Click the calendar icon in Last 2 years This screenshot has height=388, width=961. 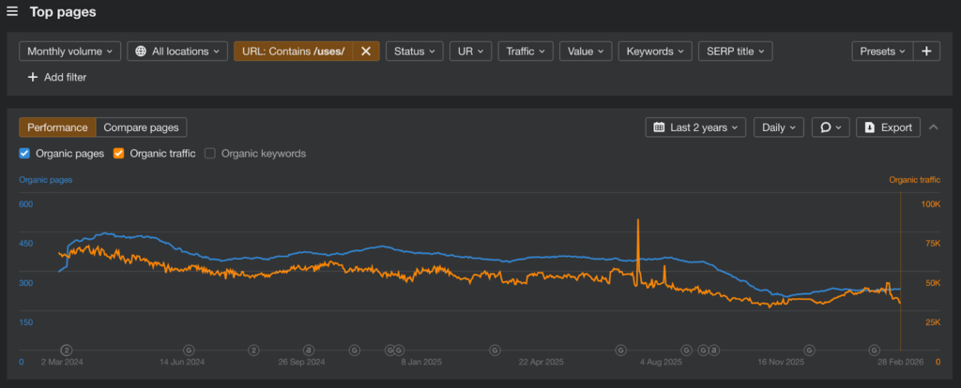point(659,127)
